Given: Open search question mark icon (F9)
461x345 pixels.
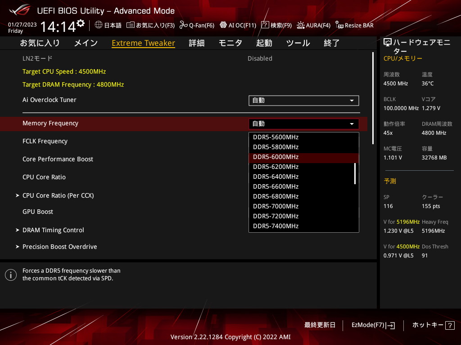Looking at the screenshot, I should pyautogui.click(x=265, y=25).
